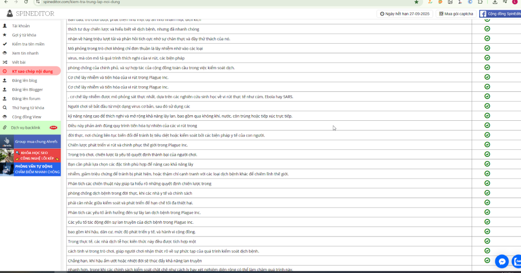Open the Dịch vụ backlink link
This screenshot has width=521, height=273.
point(25,127)
